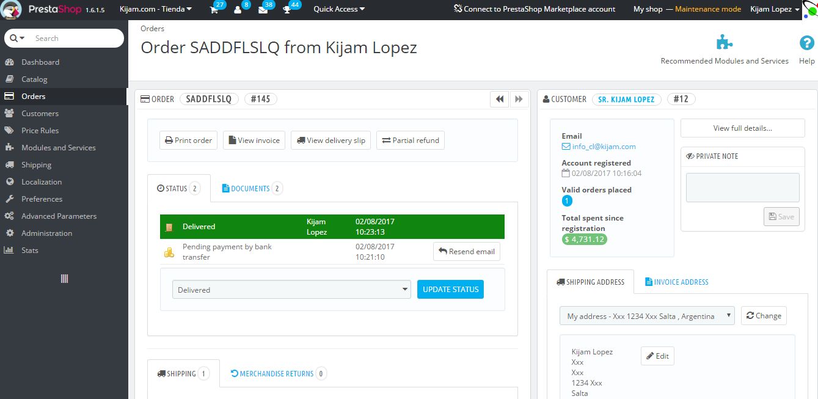
Task: Open the shipping address select dropdown
Action: point(647,316)
